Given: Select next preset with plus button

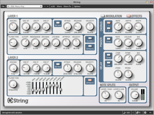Looking at the screenshot, I should 48,7.
